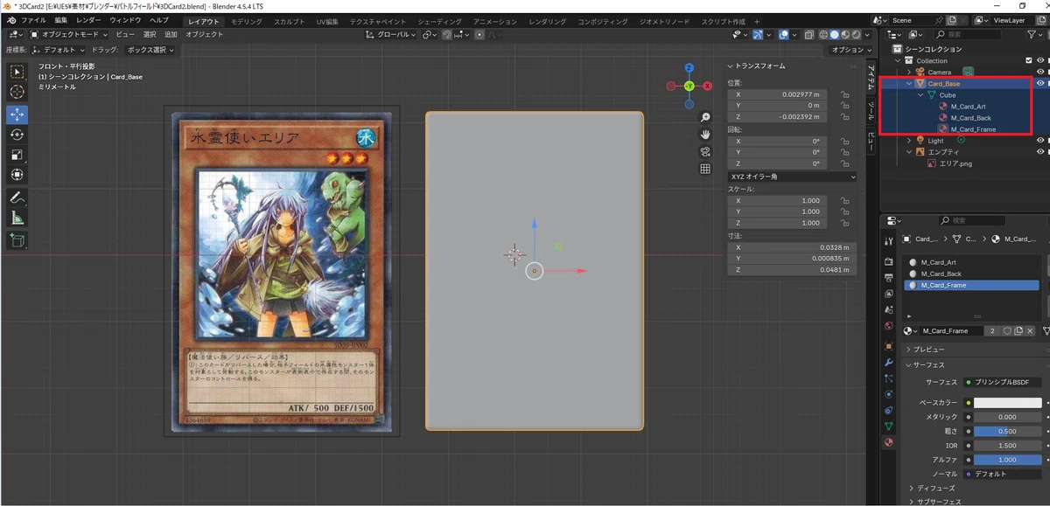Select the M_Card_Back material slot in properties

[x=971, y=274]
